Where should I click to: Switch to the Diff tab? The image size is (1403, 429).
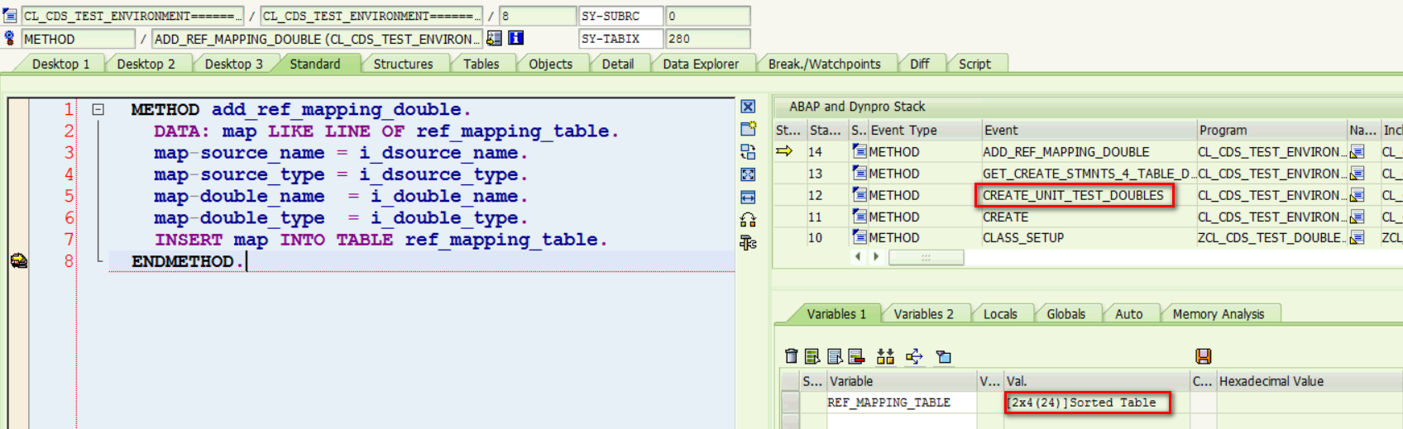point(919,64)
